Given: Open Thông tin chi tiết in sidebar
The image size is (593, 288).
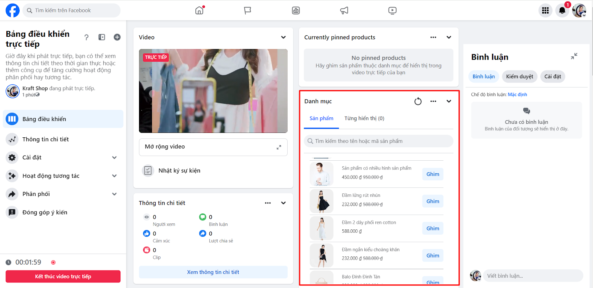Looking at the screenshot, I should click(x=63, y=139).
